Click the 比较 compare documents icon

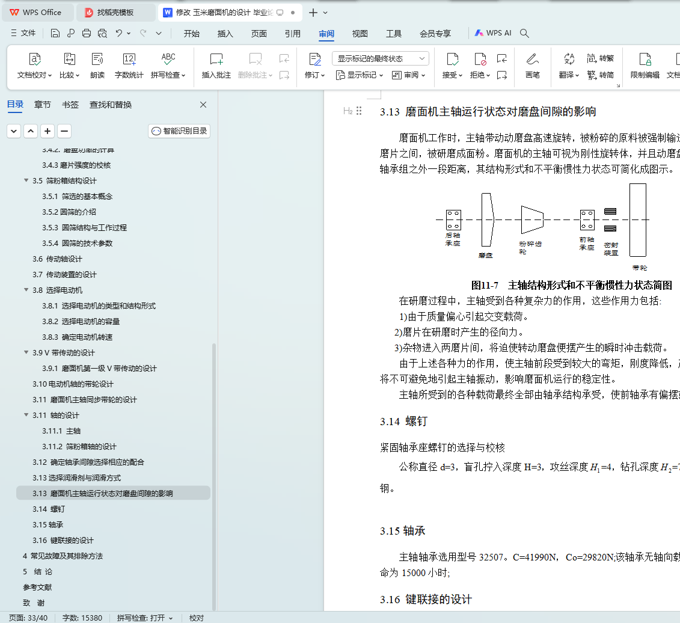pos(69,66)
